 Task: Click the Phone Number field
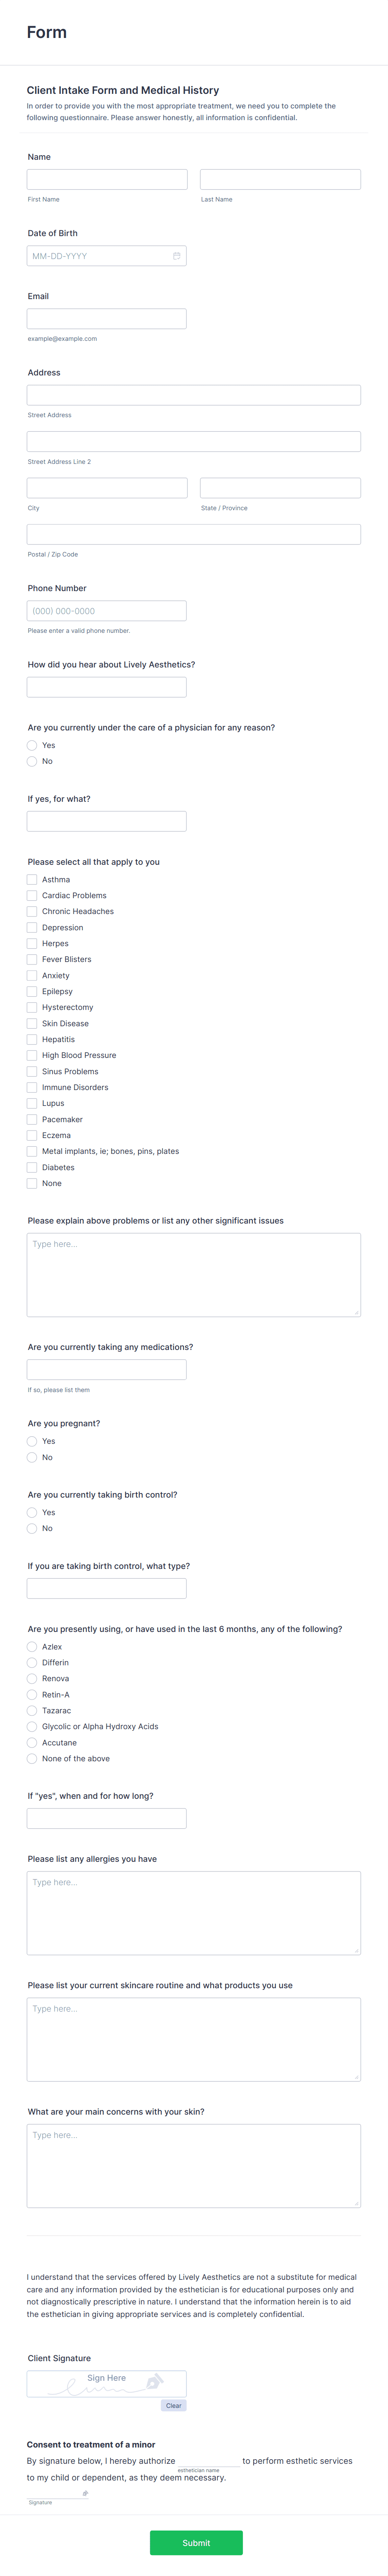point(107,611)
